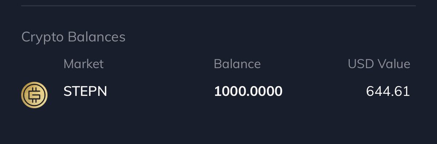Screen dimensions: 437x144
Task: Tap the gold STEPN coin icon
Action: [x=34, y=95]
